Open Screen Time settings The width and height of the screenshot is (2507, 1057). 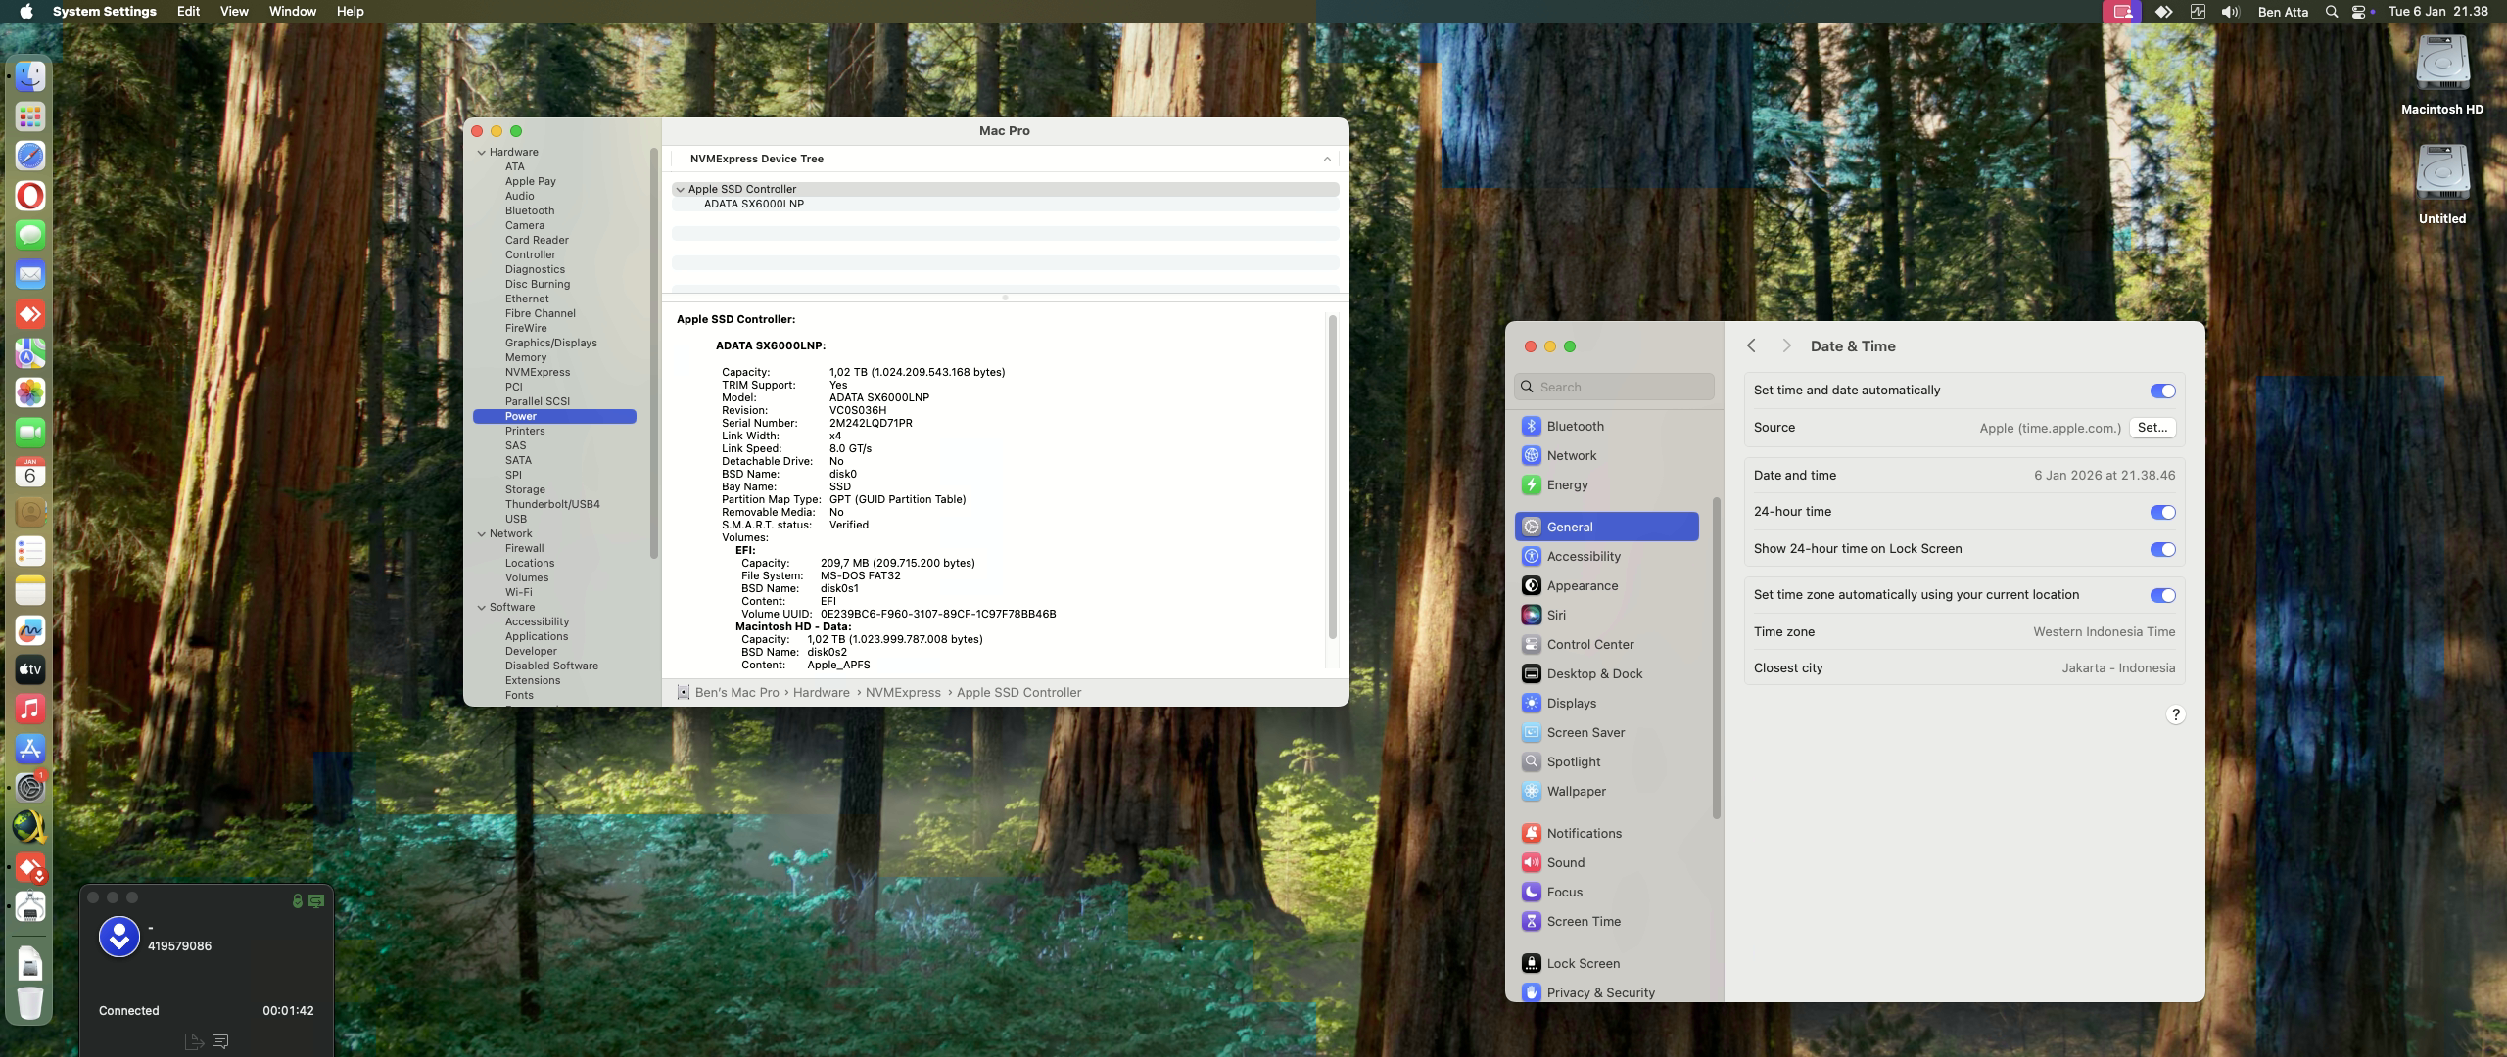1606,921
